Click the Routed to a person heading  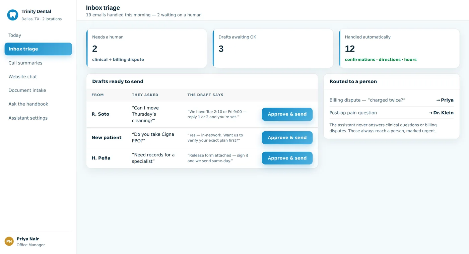353,81
